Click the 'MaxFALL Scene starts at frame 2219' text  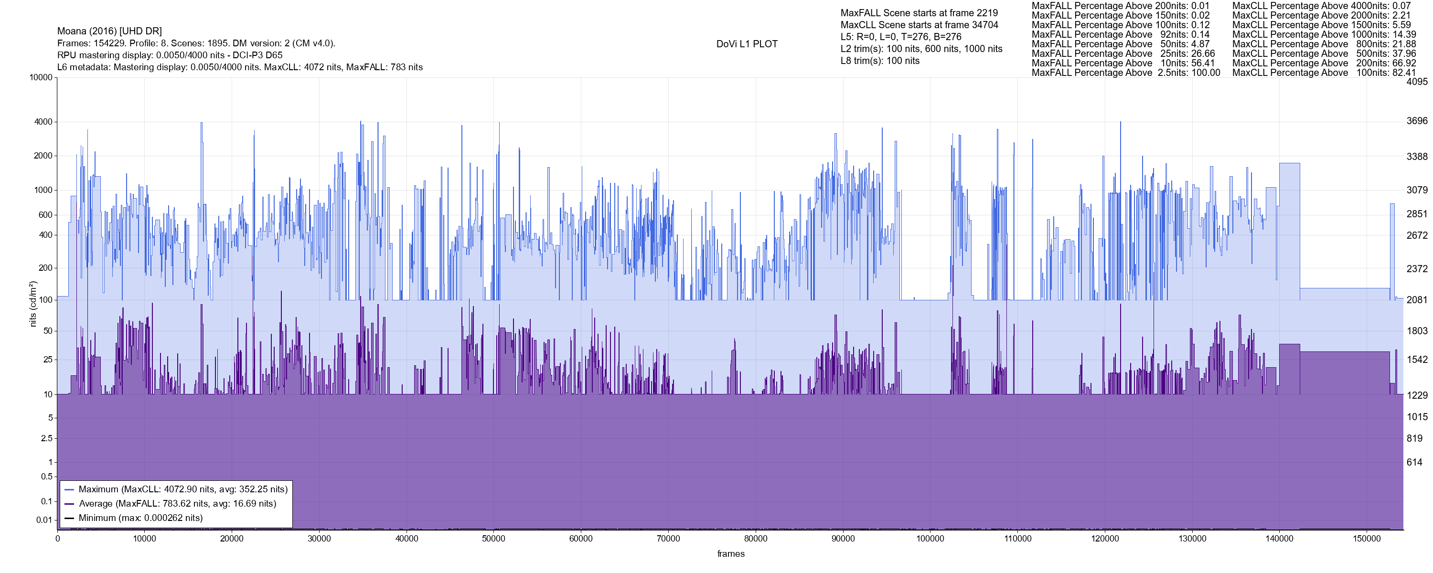click(x=919, y=13)
